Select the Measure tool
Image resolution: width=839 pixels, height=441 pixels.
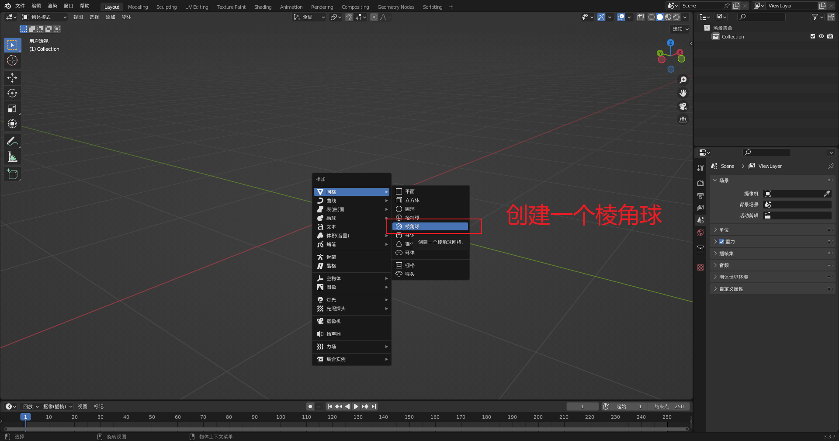(12, 157)
